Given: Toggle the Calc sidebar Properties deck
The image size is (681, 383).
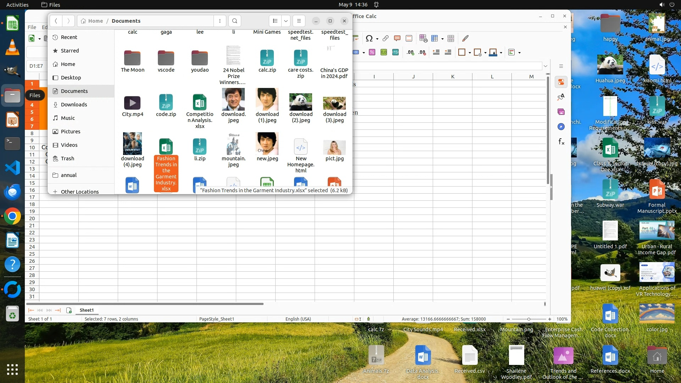Looking at the screenshot, I should tap(561, 82).
